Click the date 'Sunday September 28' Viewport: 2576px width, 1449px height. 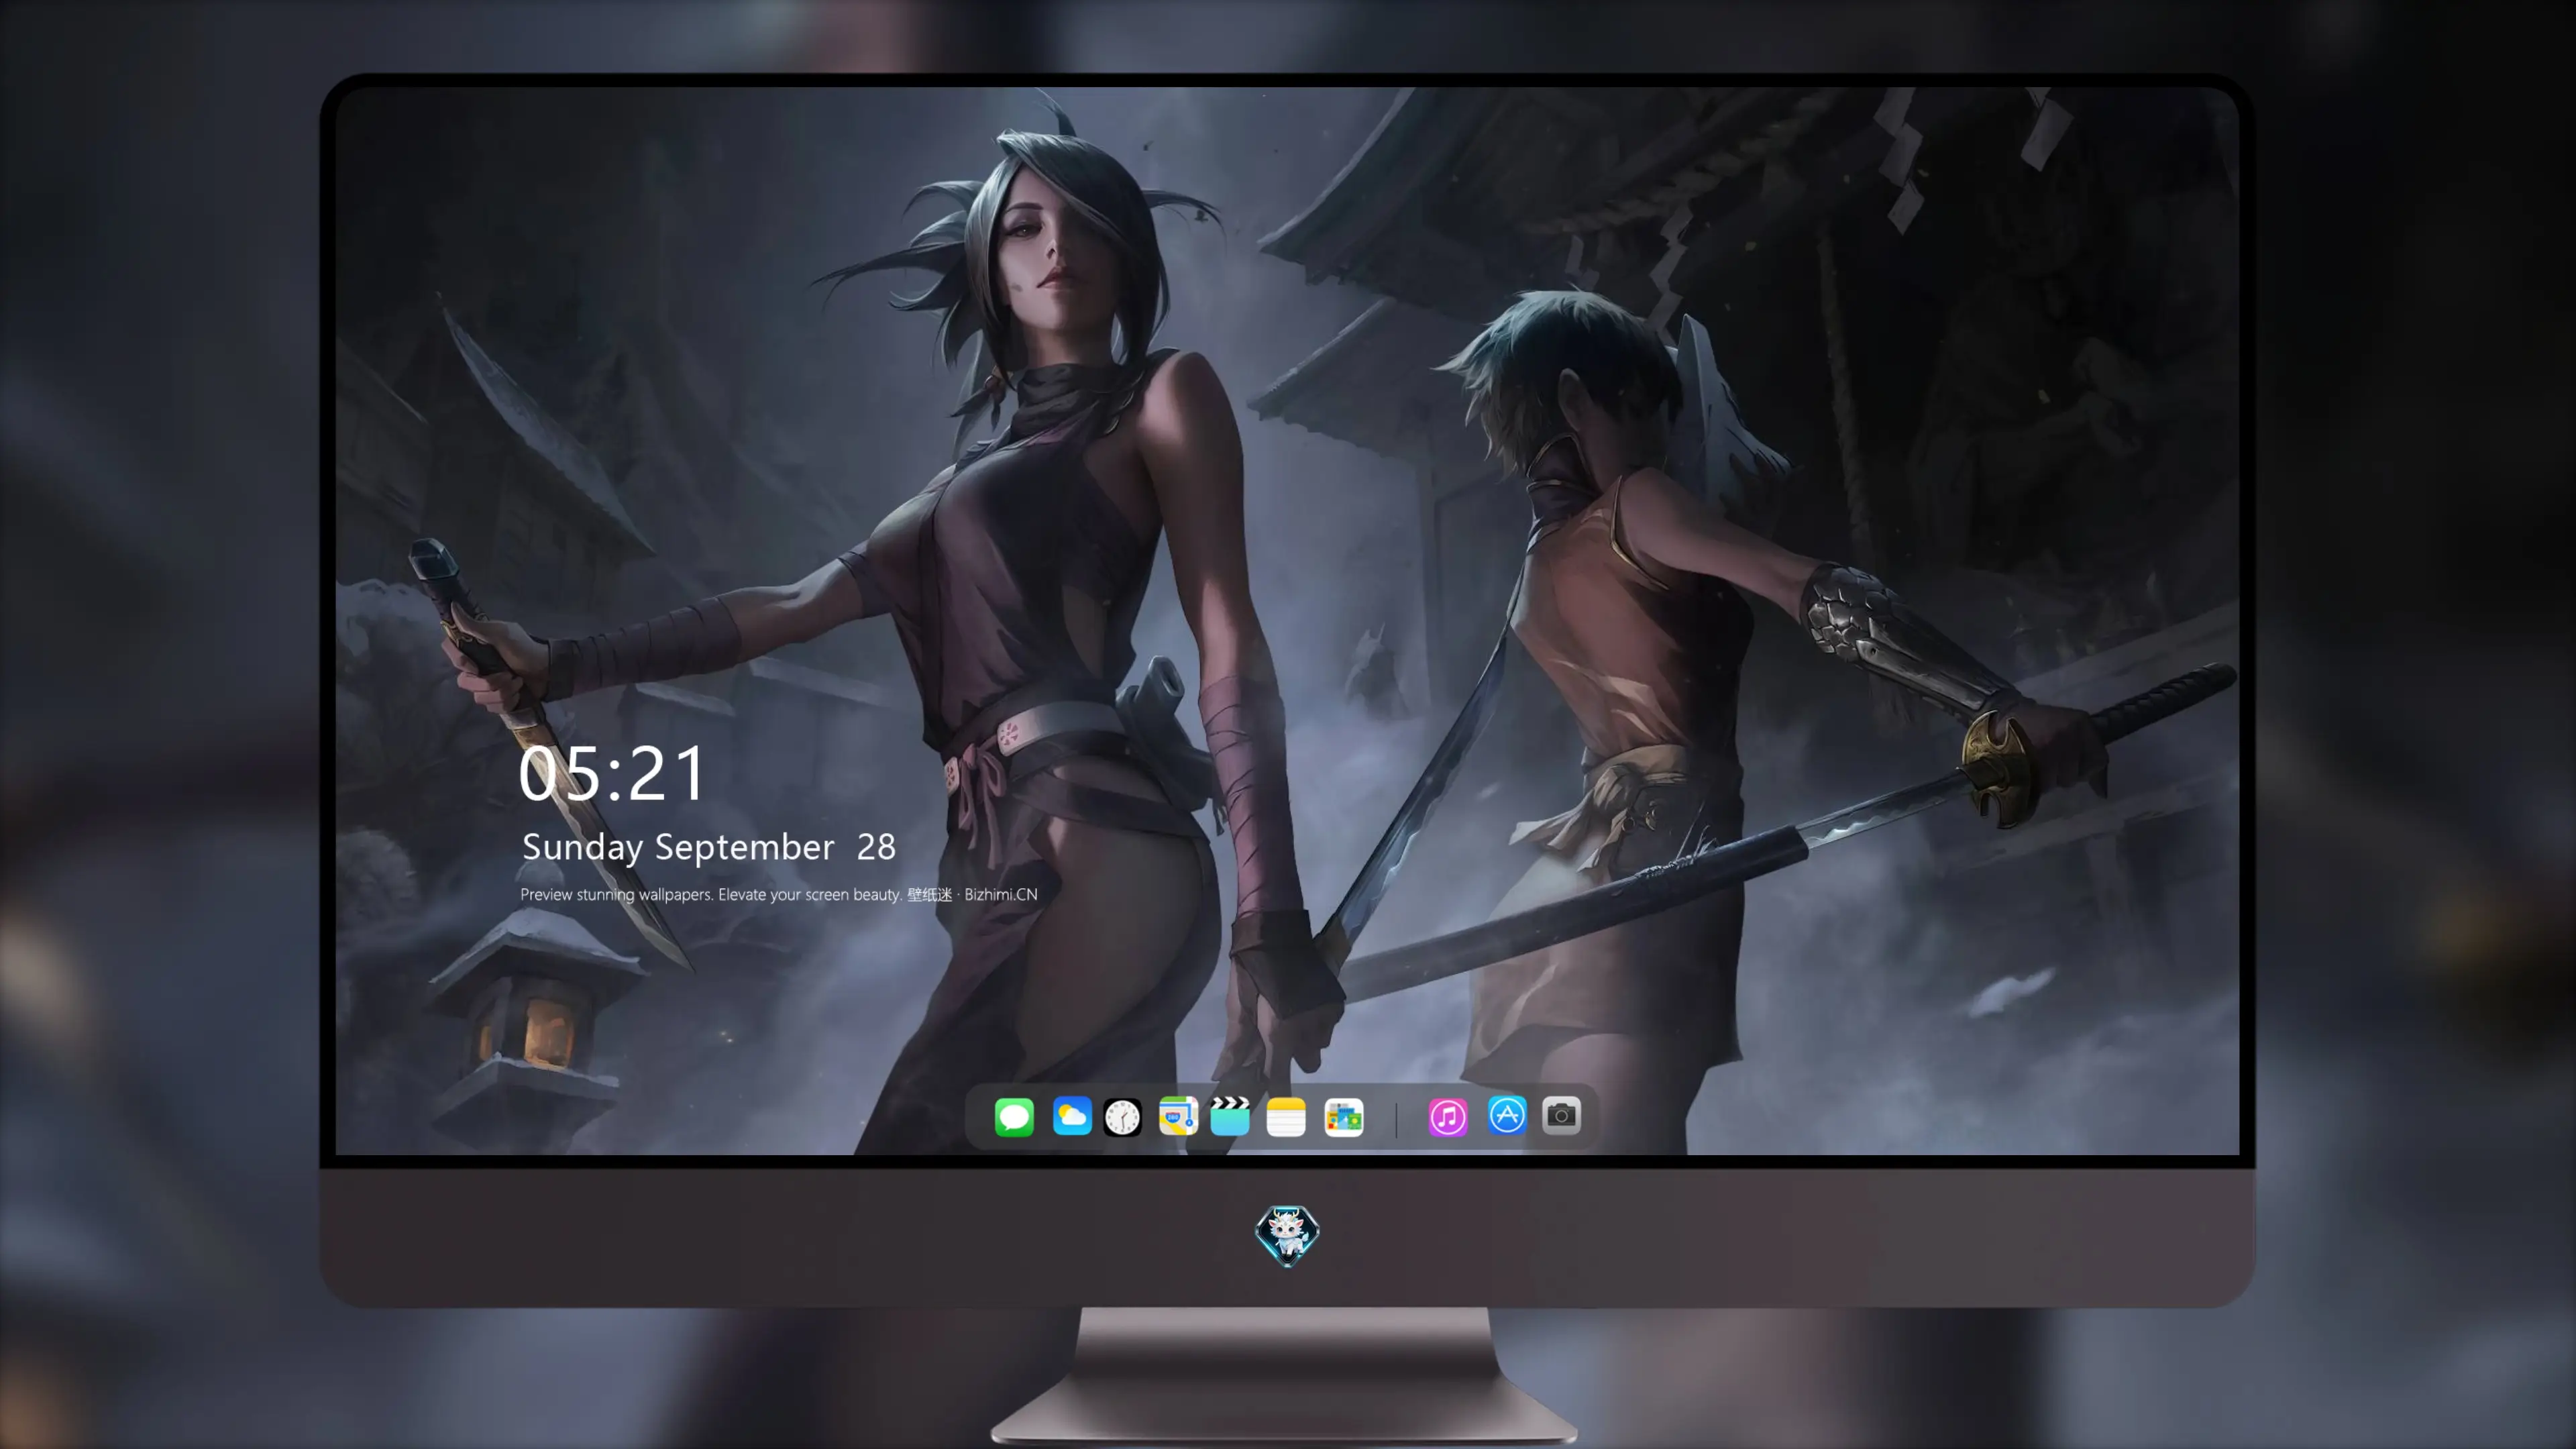(x=709, y=847)
